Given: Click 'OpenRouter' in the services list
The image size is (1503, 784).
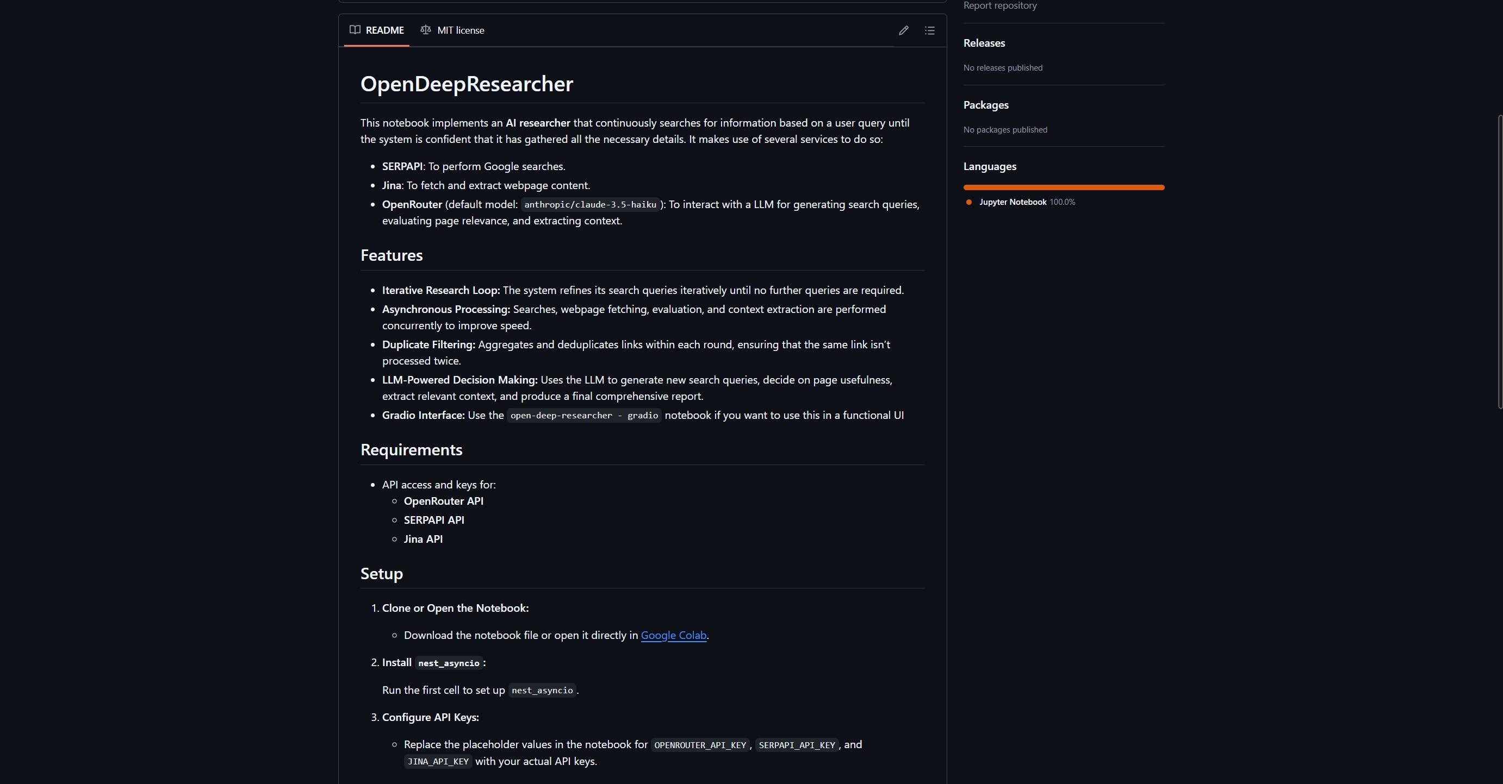Looking at the screenshot, I should coord(412,205).
